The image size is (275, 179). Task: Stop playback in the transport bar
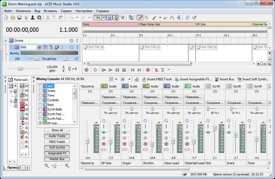[124, 70]
